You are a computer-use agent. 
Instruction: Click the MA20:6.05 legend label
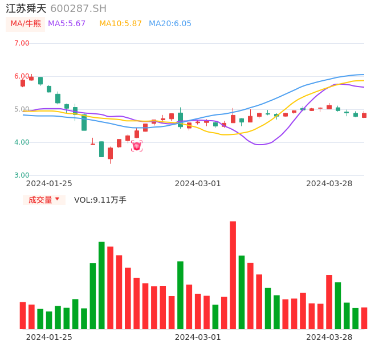170,24
